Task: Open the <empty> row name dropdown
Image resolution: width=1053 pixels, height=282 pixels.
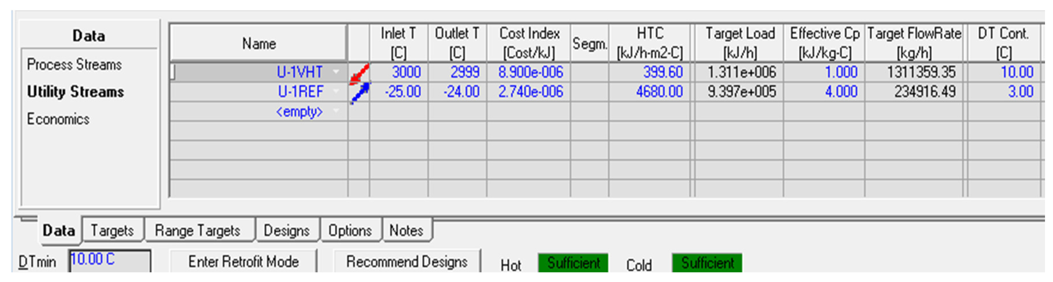Action: tap(336, 111)
